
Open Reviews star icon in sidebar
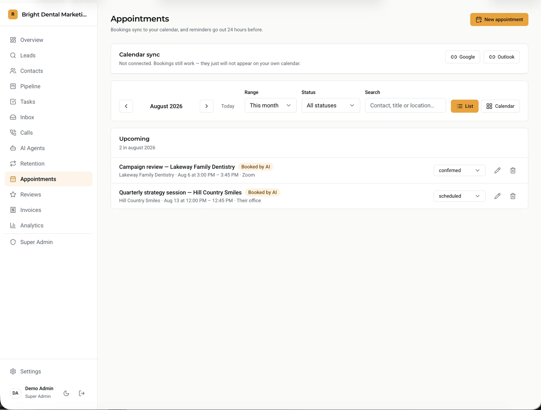(x=13, y=194)
